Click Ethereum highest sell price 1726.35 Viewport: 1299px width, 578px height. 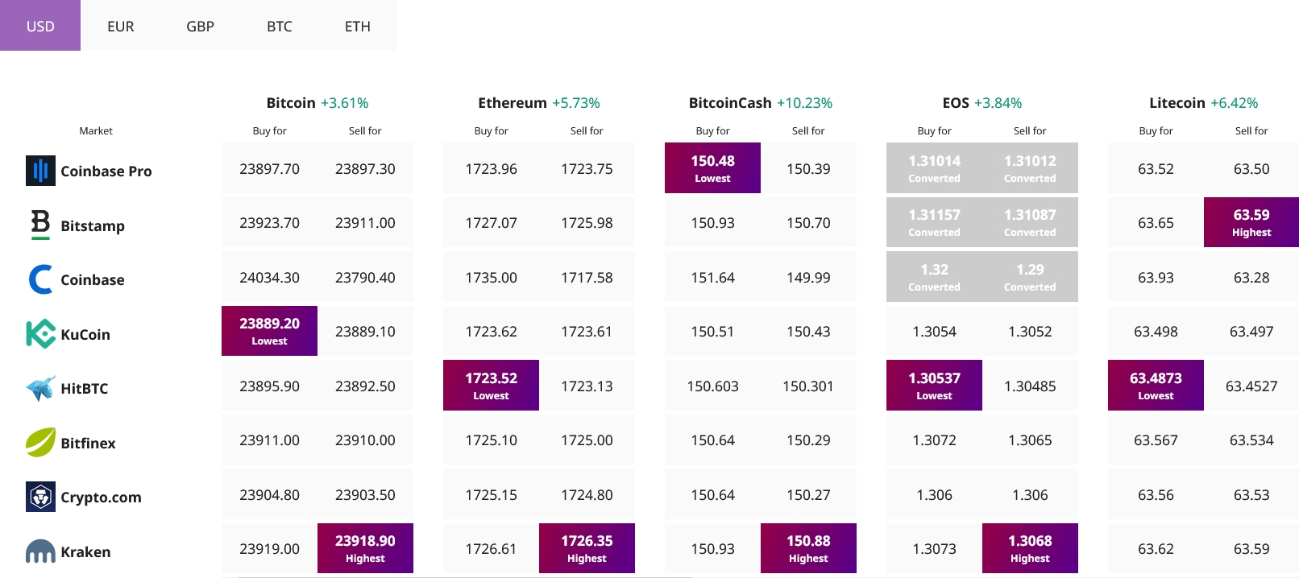pyautogui.click(x=587, y=548)
